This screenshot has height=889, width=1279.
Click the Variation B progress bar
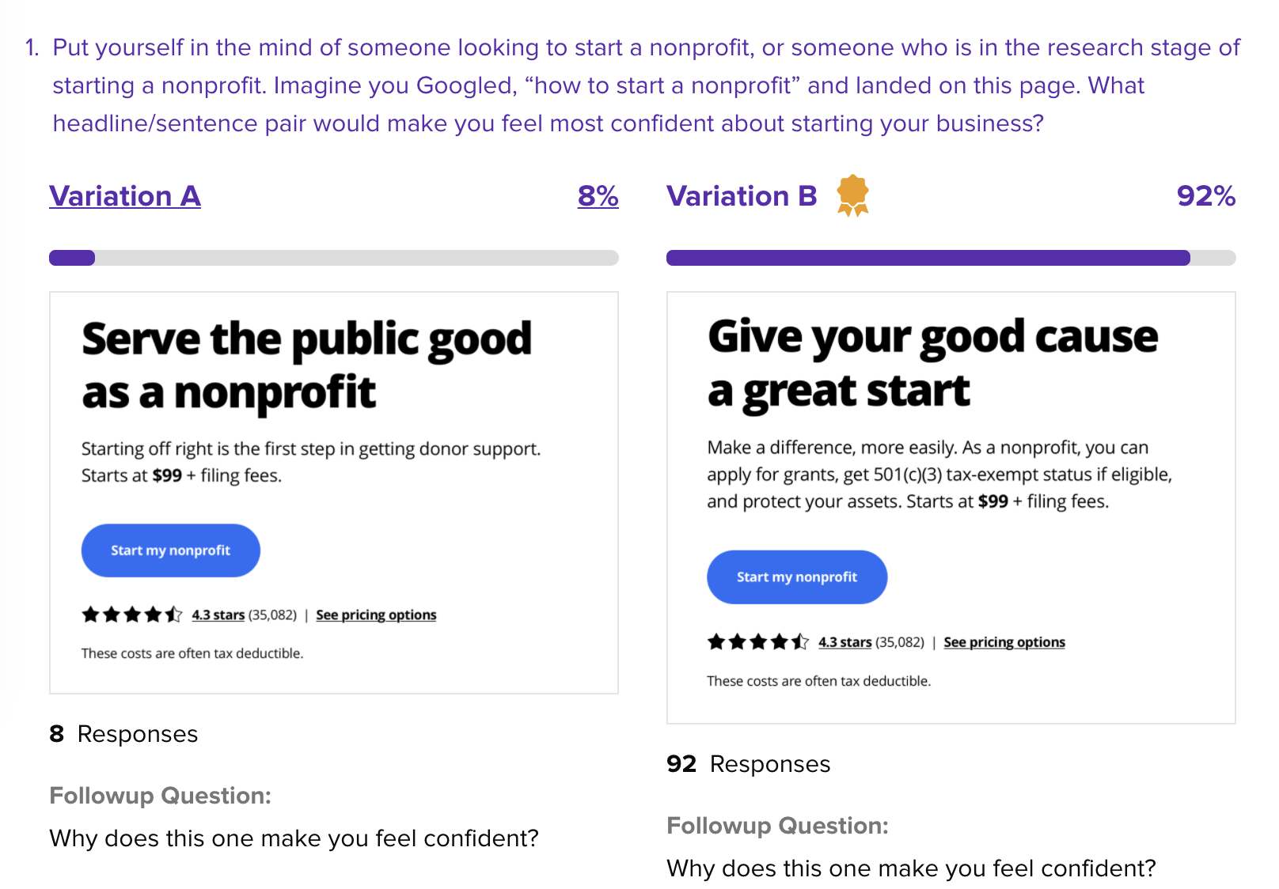coord(951,258)
